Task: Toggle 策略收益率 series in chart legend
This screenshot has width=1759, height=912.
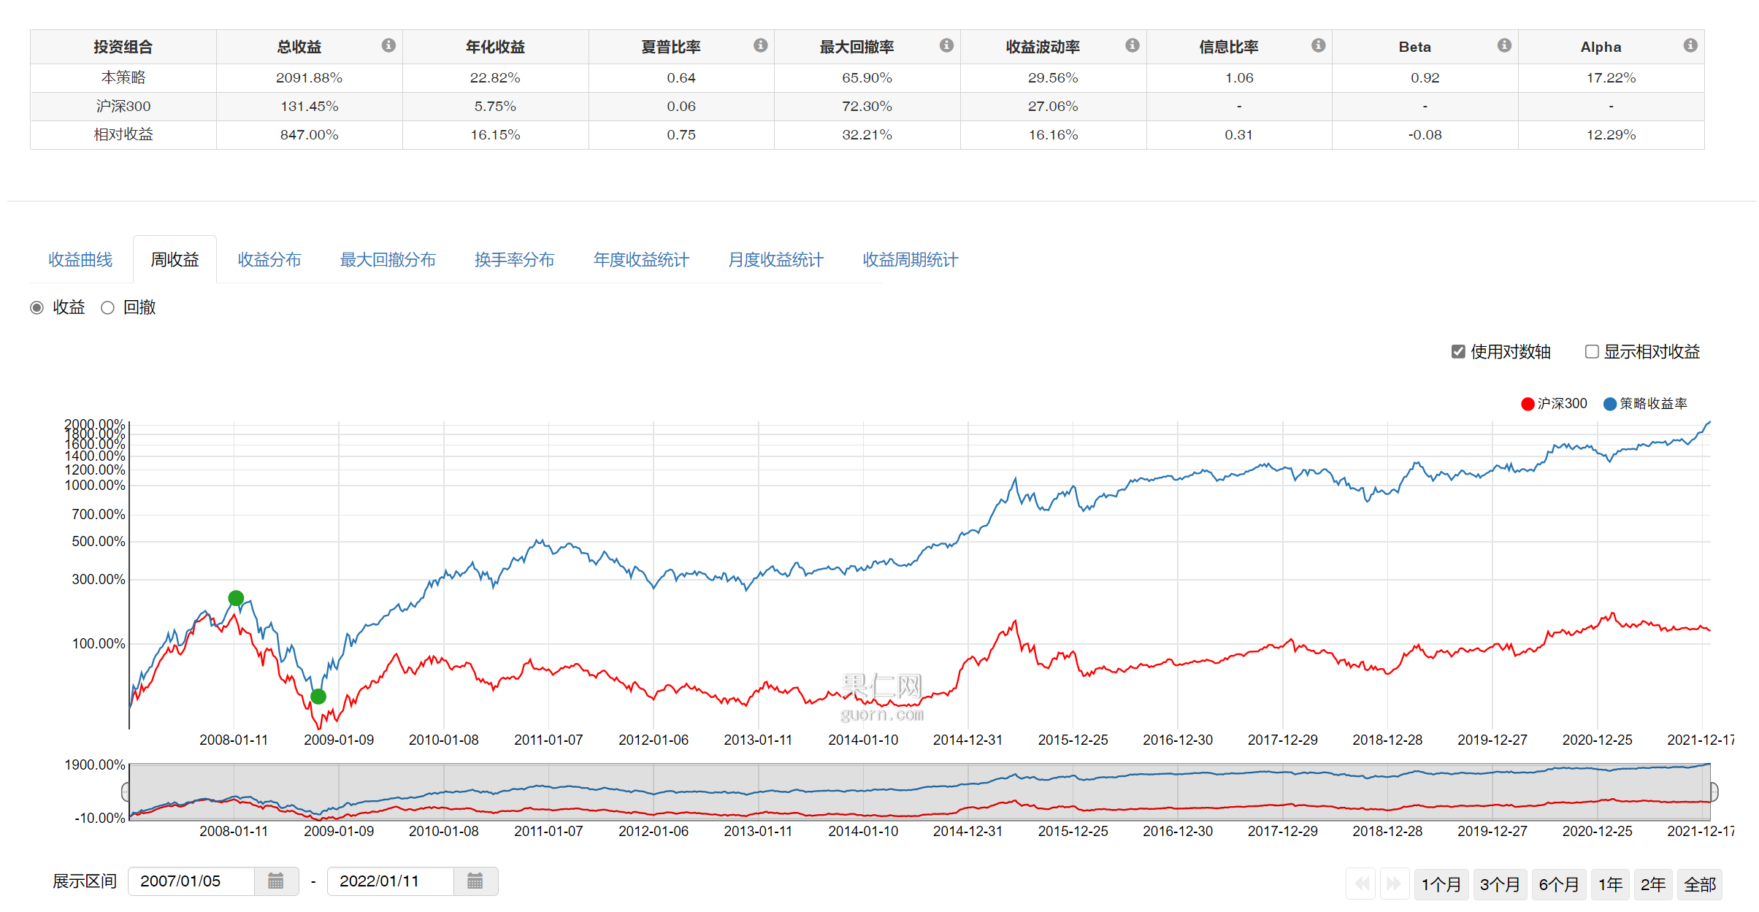Action: click(1645, 404)
